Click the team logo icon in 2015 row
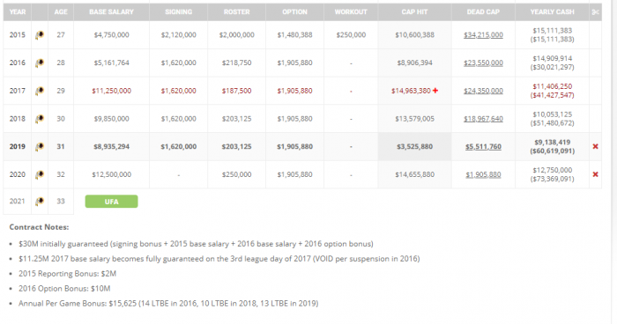Image resolution: width=617 pixels, height=324 pixels. pos(40,35)
